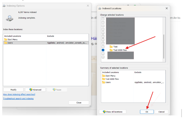Click the Start Menu folder icon in summary list

(x=103, y=76)
